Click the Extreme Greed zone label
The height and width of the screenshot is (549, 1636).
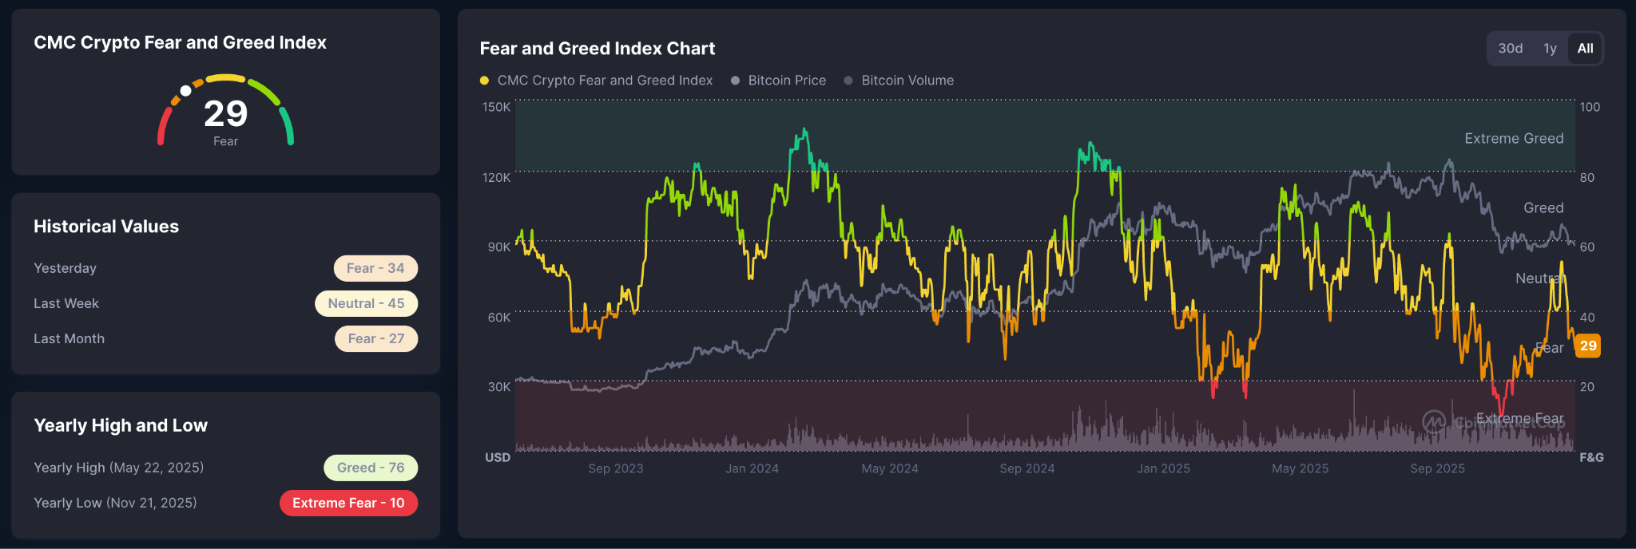[1514, 139]
